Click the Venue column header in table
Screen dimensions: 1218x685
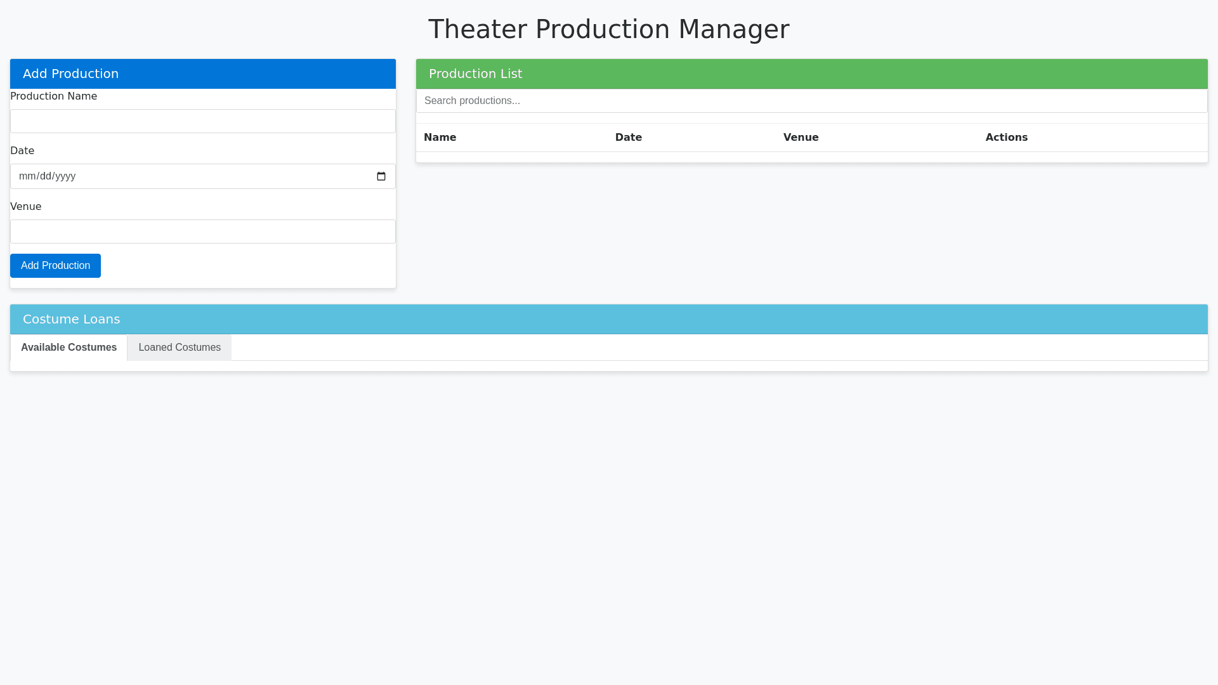pyautogui.click(x=801, y=138)
